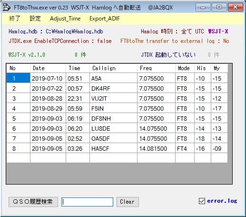Image resolution: width=246 pixels, height=217 pixels.
Task: Select the A5A callsign row
Action: [x=117, y=78]
